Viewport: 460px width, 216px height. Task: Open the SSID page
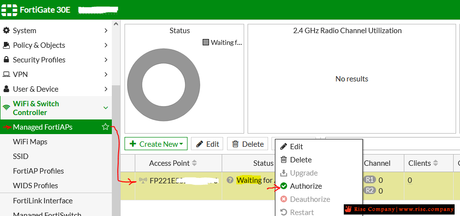tap(21, 156)
